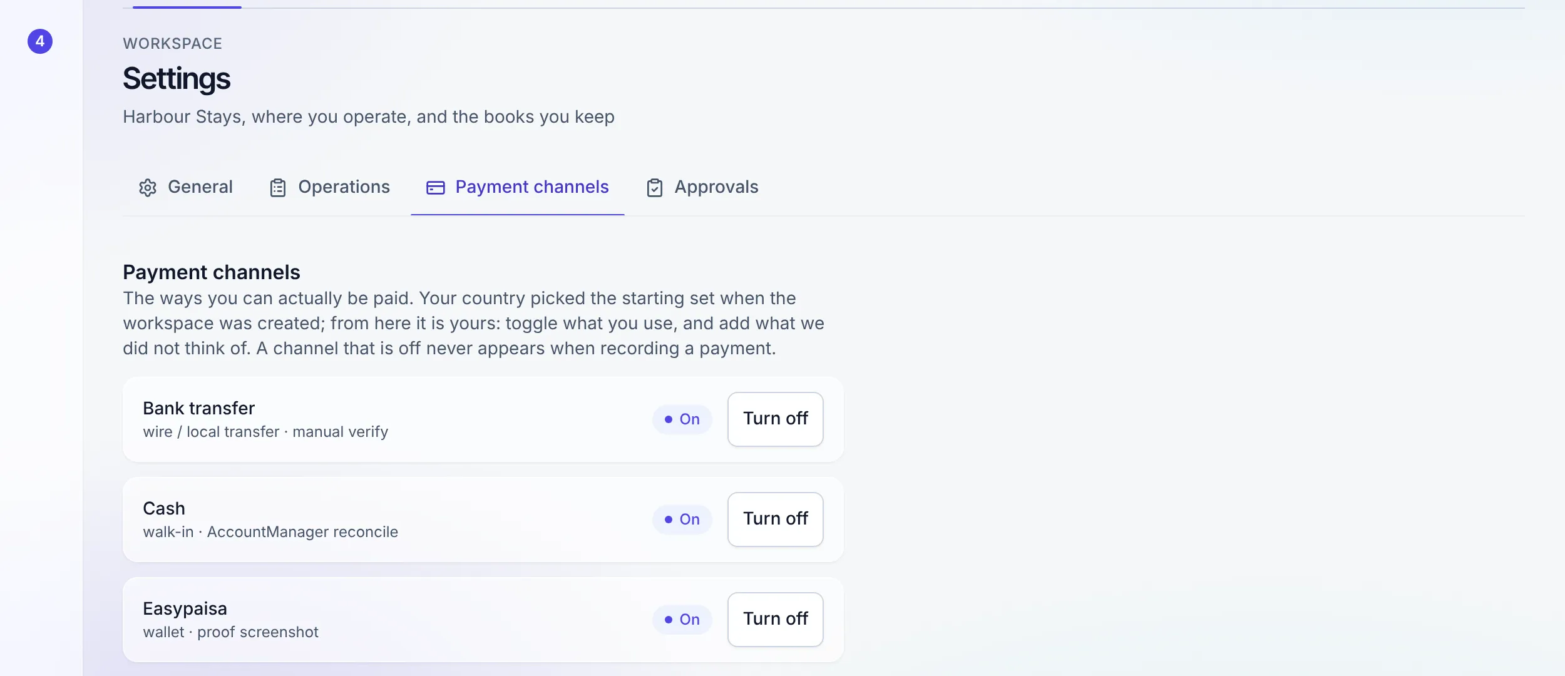1565x676 pixels.
Task: Click the Settings page heading
Action: click(177, 79)
